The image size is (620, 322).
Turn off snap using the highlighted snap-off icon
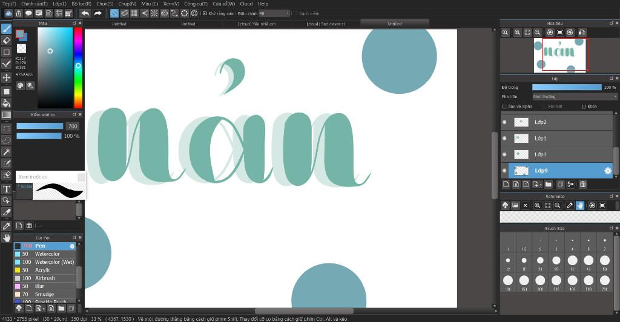pos(114,13)
